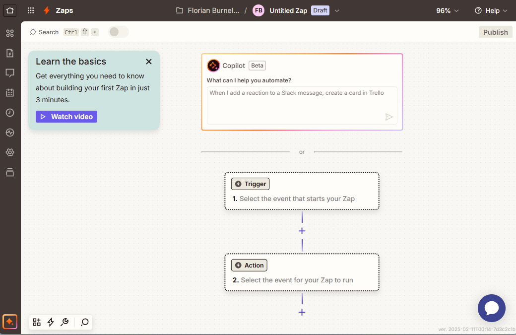
Task: Toggle the switch next to Search
Action: [118, 32]
